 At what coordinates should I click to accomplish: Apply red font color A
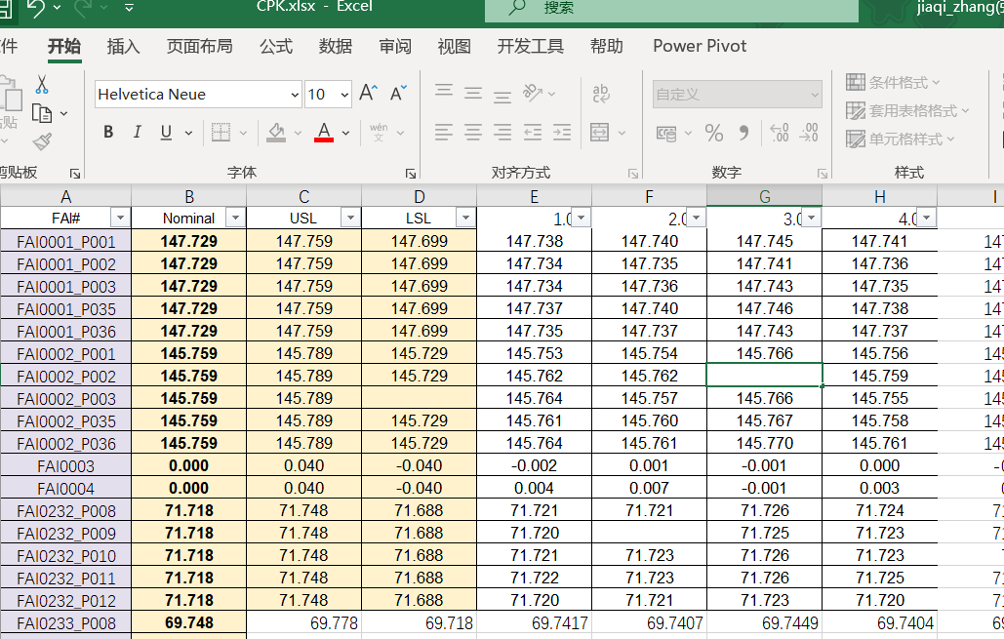(324, 133)
